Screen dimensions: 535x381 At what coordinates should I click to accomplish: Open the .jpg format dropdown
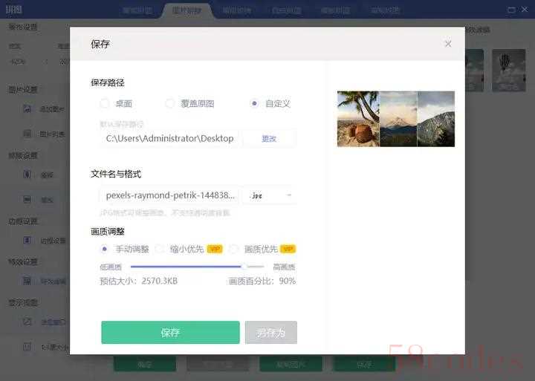[270, 195]
